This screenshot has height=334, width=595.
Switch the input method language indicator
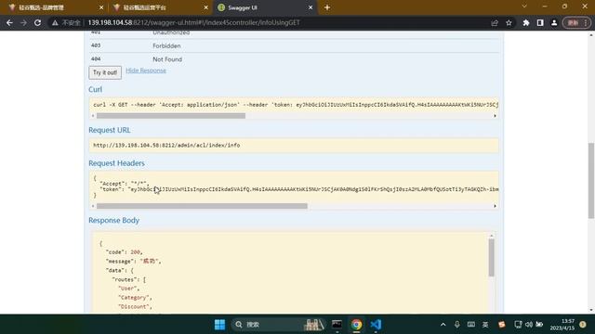(485, 325)
